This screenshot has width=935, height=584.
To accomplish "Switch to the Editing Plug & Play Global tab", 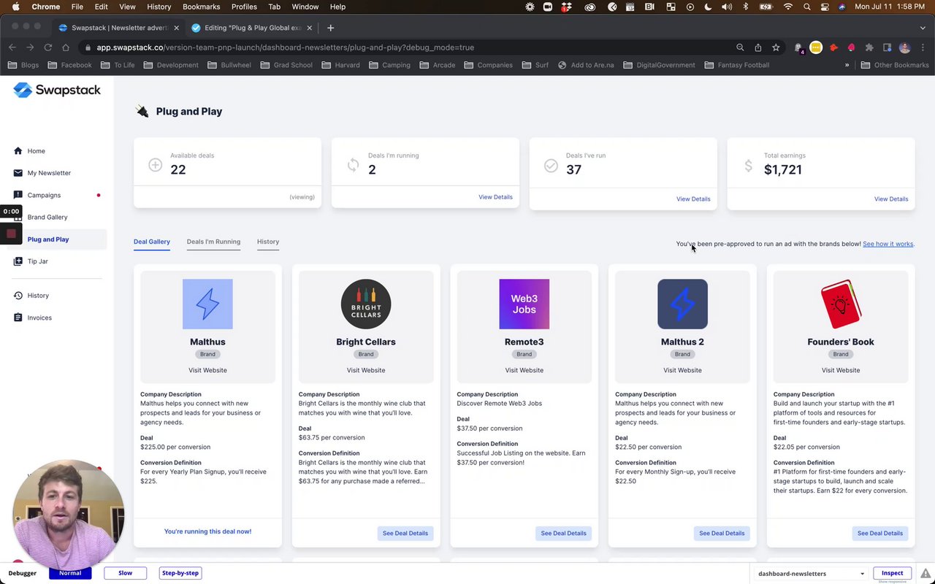I will (252, 28).
